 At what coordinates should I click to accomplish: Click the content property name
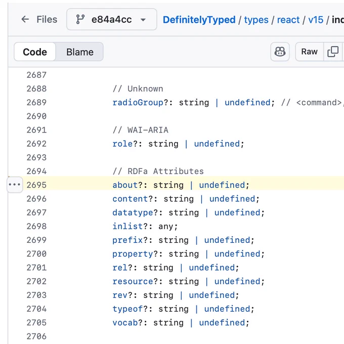(130, 199)
